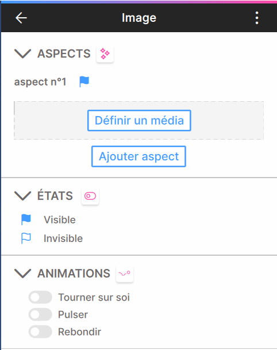277x350 pixels.
Task: Click the outlined flag for Invisible state
Action: pos(26,238)
